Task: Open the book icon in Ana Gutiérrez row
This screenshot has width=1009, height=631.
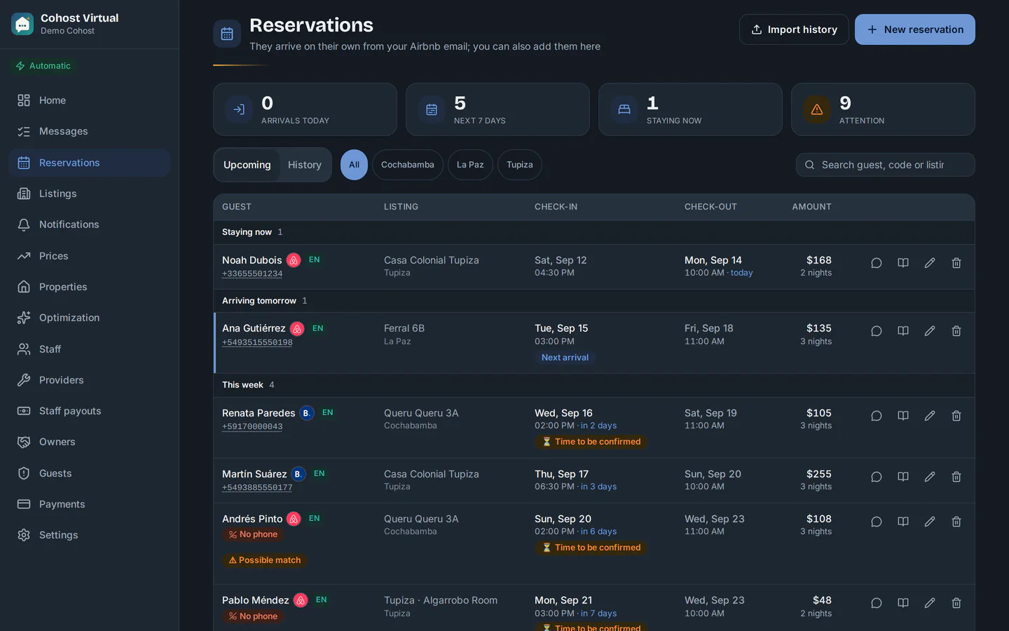Action: pos(903,331)
